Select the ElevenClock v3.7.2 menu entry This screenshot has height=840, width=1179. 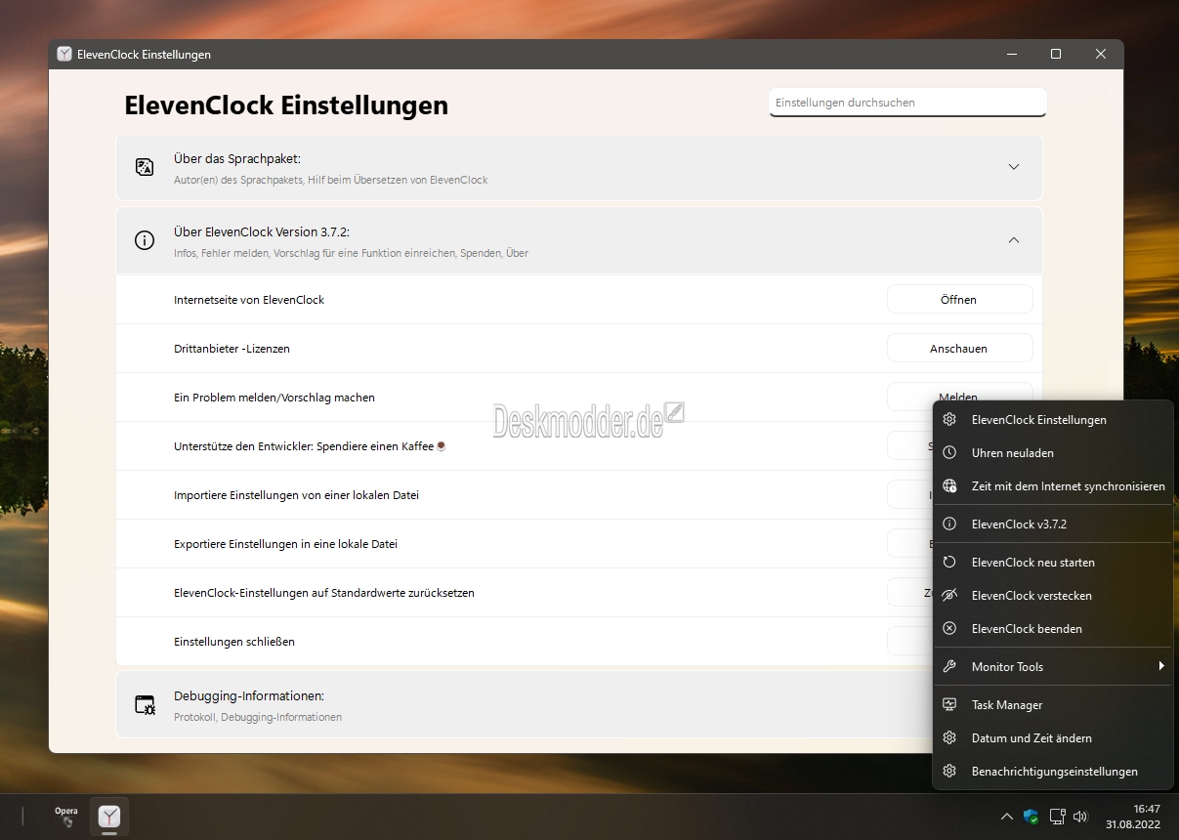[1053, 525]
